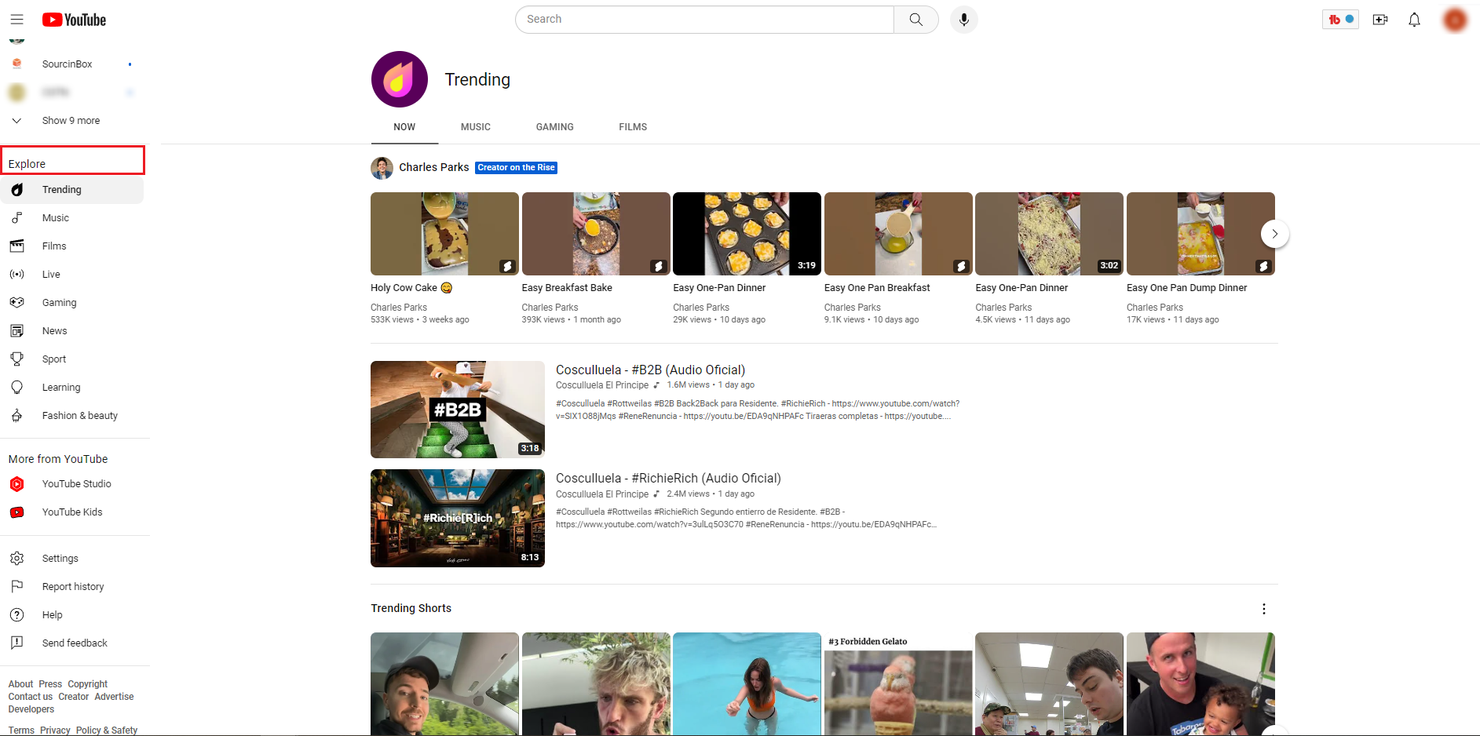Open the hamburger guide menu

tap(16, 20)
